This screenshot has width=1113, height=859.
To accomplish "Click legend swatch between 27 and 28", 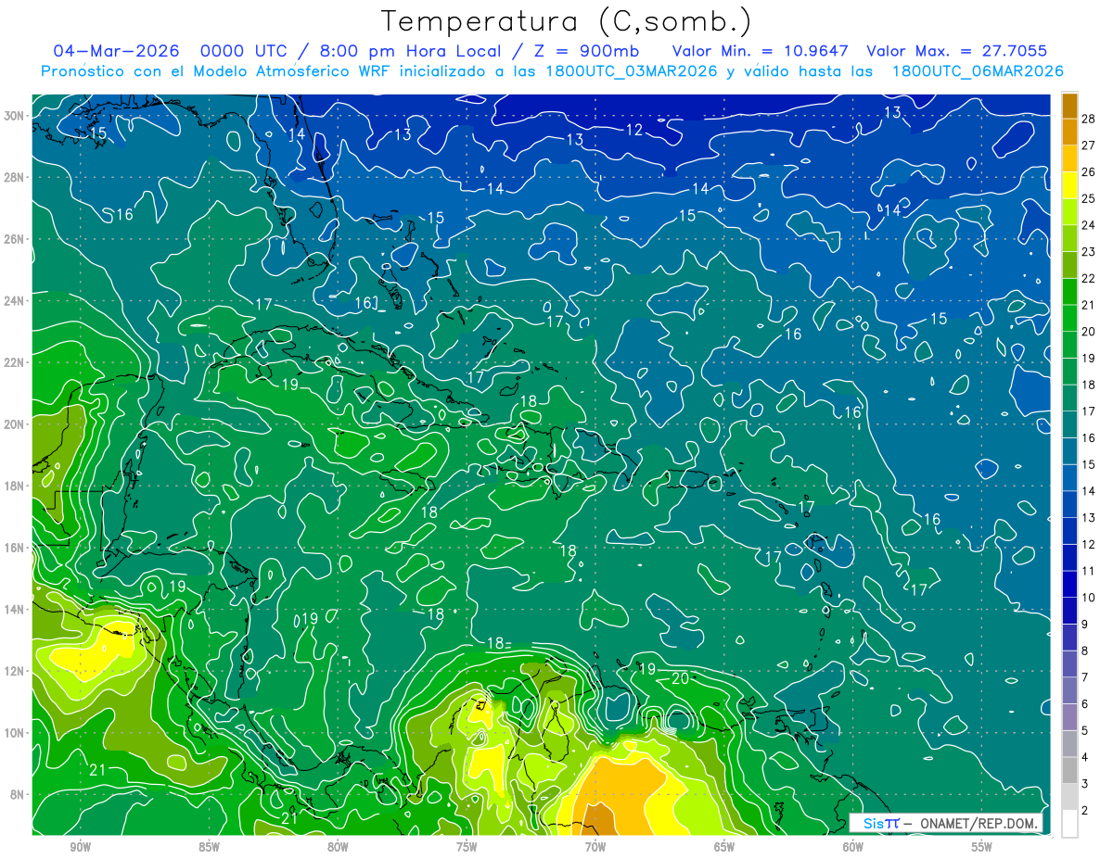I will click(x=1069, y=132).
